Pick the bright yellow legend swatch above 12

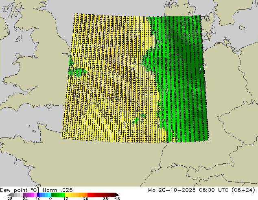pos(66,195)
